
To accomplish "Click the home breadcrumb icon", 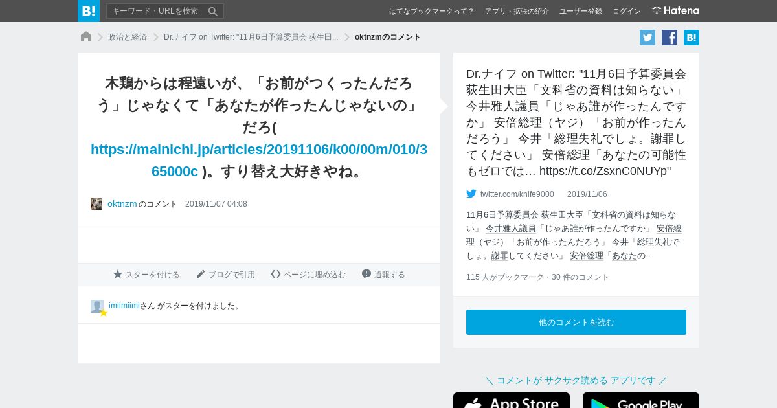I will pyautogui.click(x=86, y=36).
